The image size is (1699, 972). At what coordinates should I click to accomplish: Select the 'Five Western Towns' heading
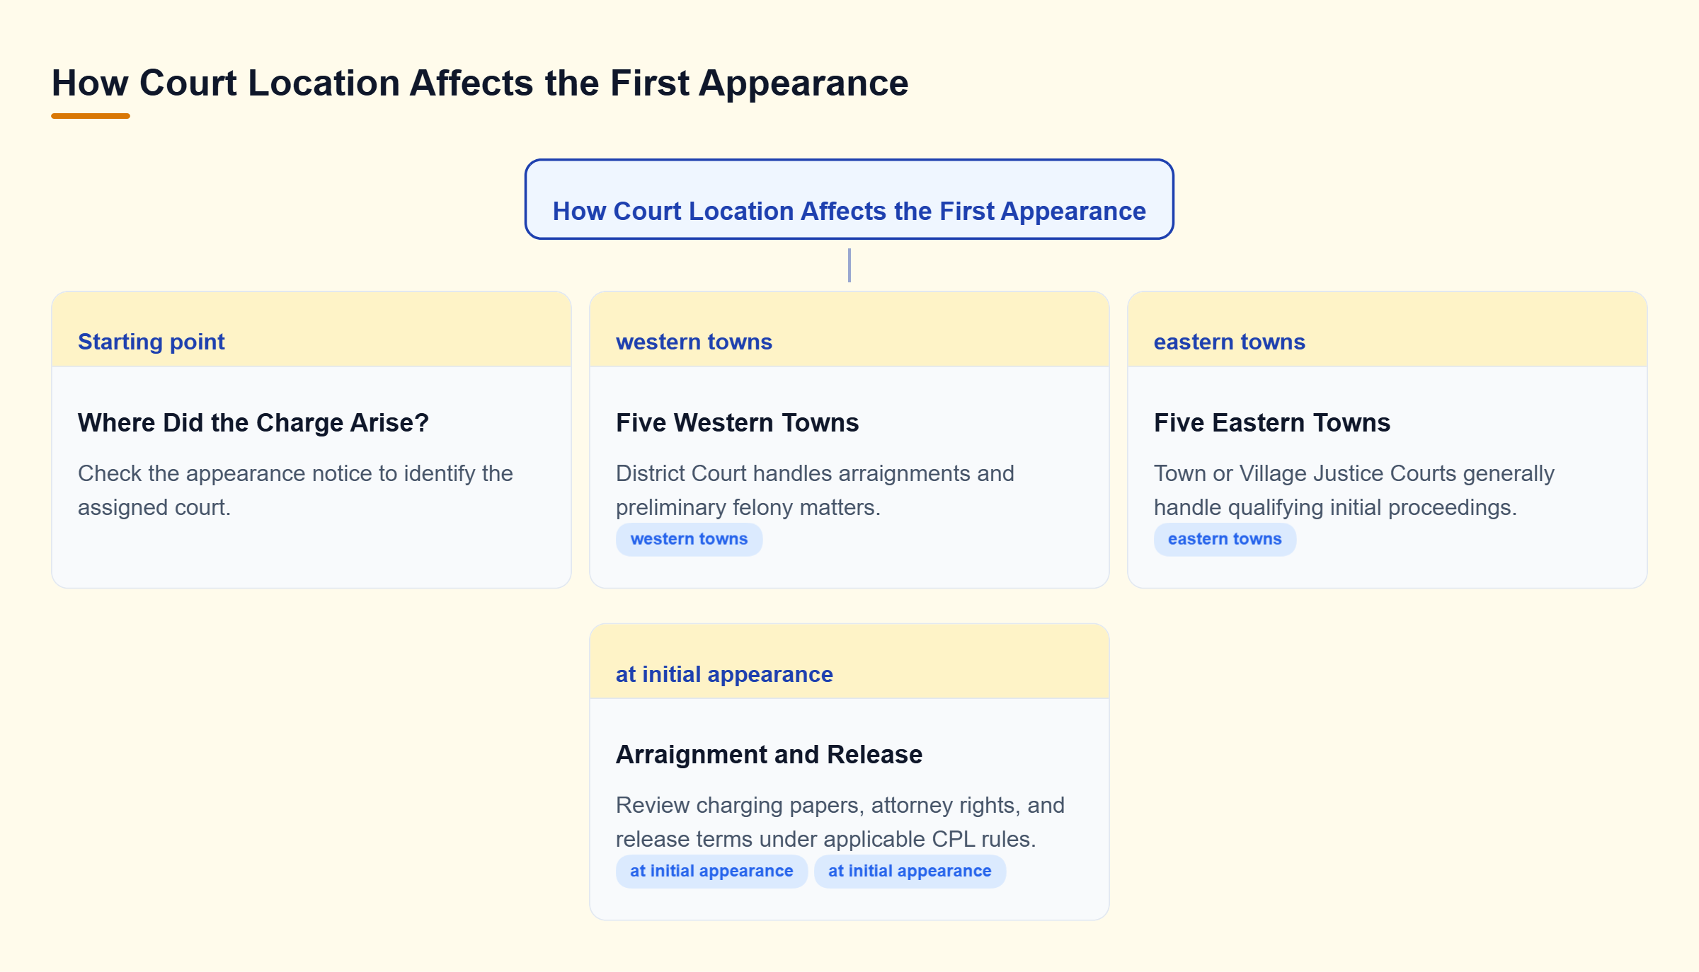pos(737,422)
